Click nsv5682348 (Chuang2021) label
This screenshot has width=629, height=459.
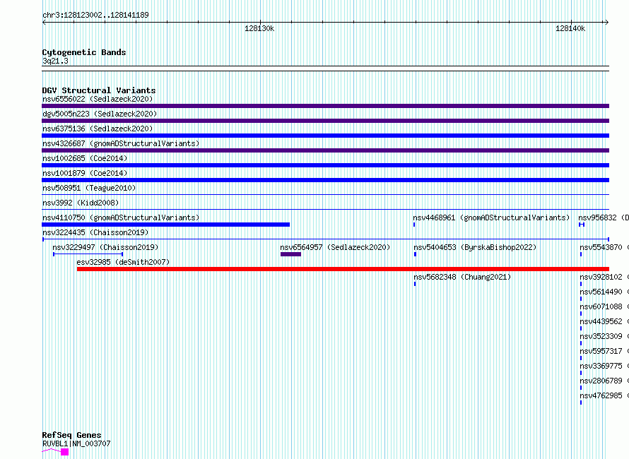pos(462,277)
